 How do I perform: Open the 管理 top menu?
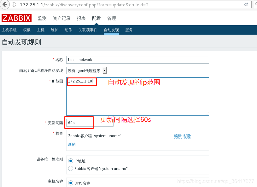[x=111, y=18]
